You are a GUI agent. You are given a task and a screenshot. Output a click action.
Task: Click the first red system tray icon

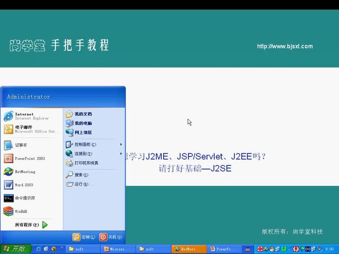coord(260,249)
